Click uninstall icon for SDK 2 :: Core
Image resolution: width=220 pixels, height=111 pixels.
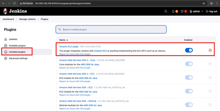210,64
